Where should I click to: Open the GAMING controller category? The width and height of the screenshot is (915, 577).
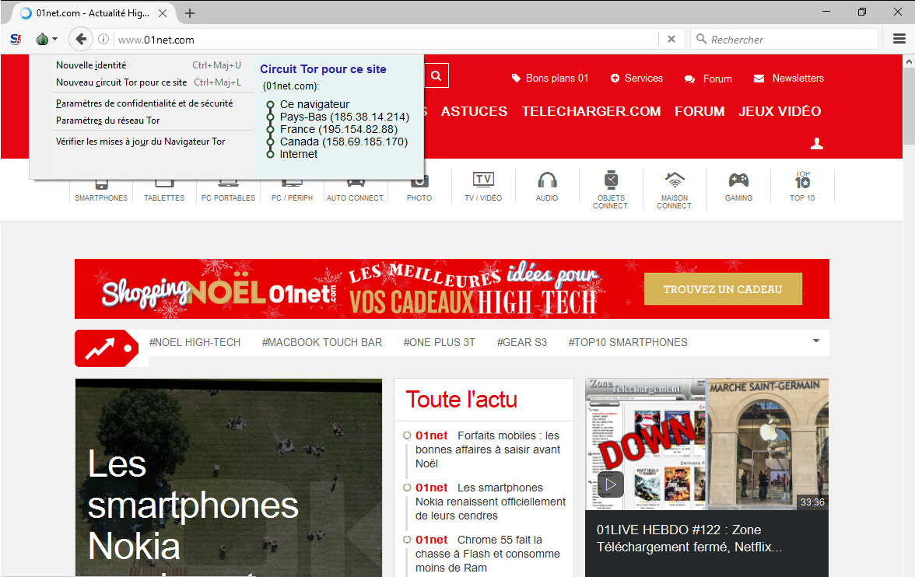pyautogui.click(x=739, y=187)
